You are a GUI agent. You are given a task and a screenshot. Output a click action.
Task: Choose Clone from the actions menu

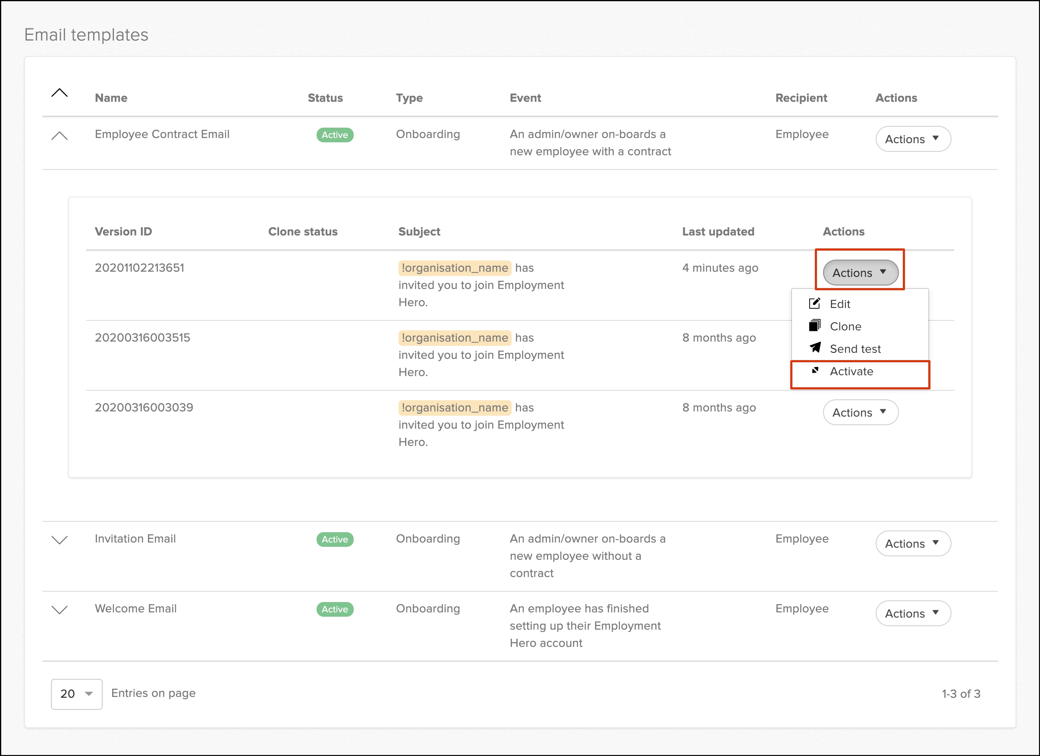[845, 326]
